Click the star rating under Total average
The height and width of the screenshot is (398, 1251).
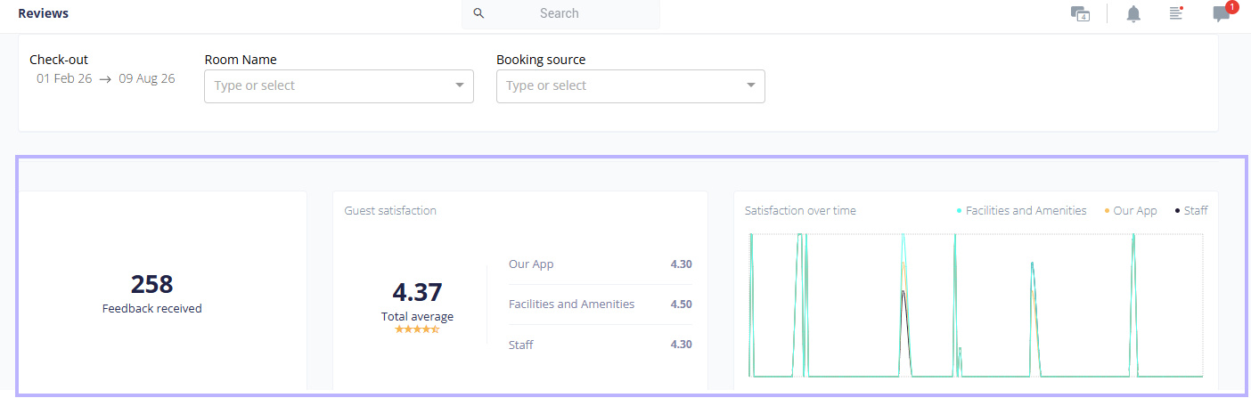click(x=417, y=329)
